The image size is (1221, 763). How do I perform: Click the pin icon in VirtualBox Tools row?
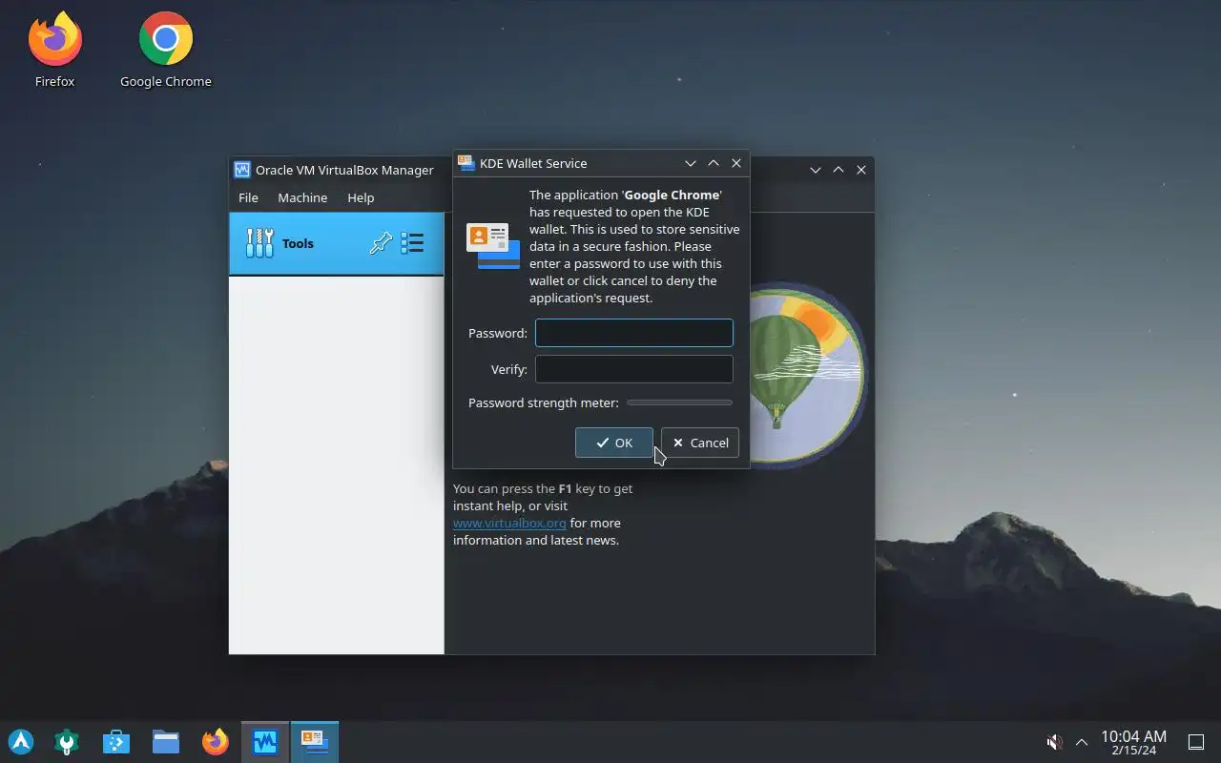(x=381, y=243)
